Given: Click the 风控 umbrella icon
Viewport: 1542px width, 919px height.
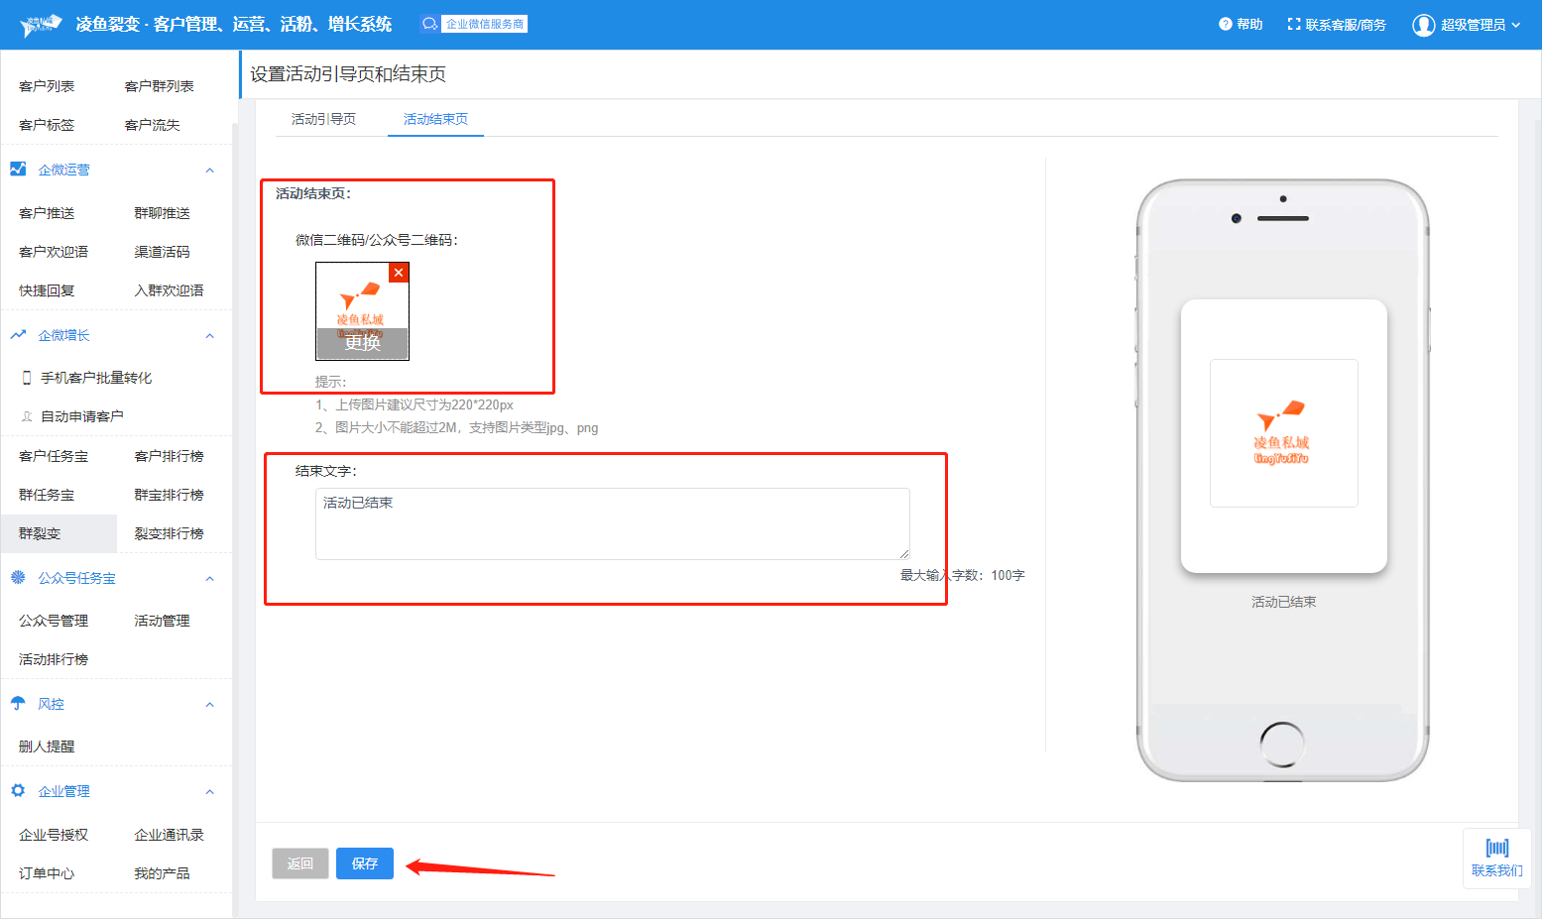Looking at the screenshot, I should [x=18, y=703].
